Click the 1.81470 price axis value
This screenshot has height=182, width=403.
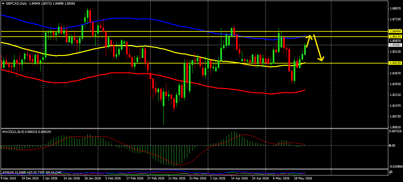396,106
